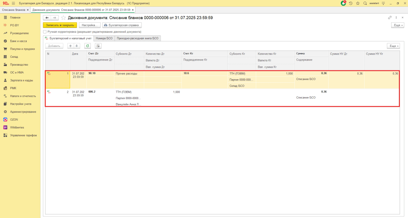The height and width of the screenshot is (218, 408).
Task: Open the notifications bell in title bar
Action: [343, 3]
